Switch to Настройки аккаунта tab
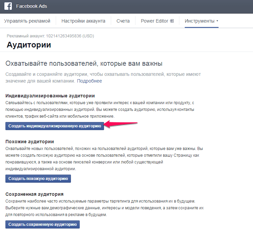The image size is (253, 244). tap(83, 21)
